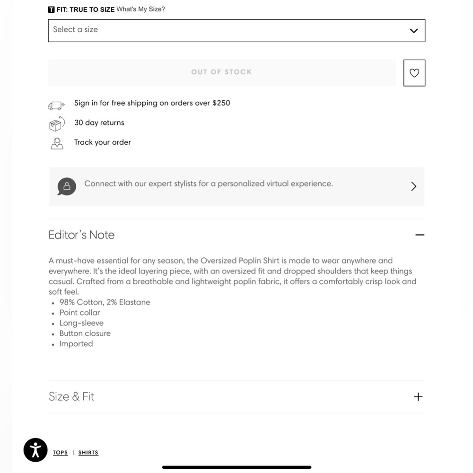Click the size dropdown chevron arrow
473x473 pixels.
point(413,30)
